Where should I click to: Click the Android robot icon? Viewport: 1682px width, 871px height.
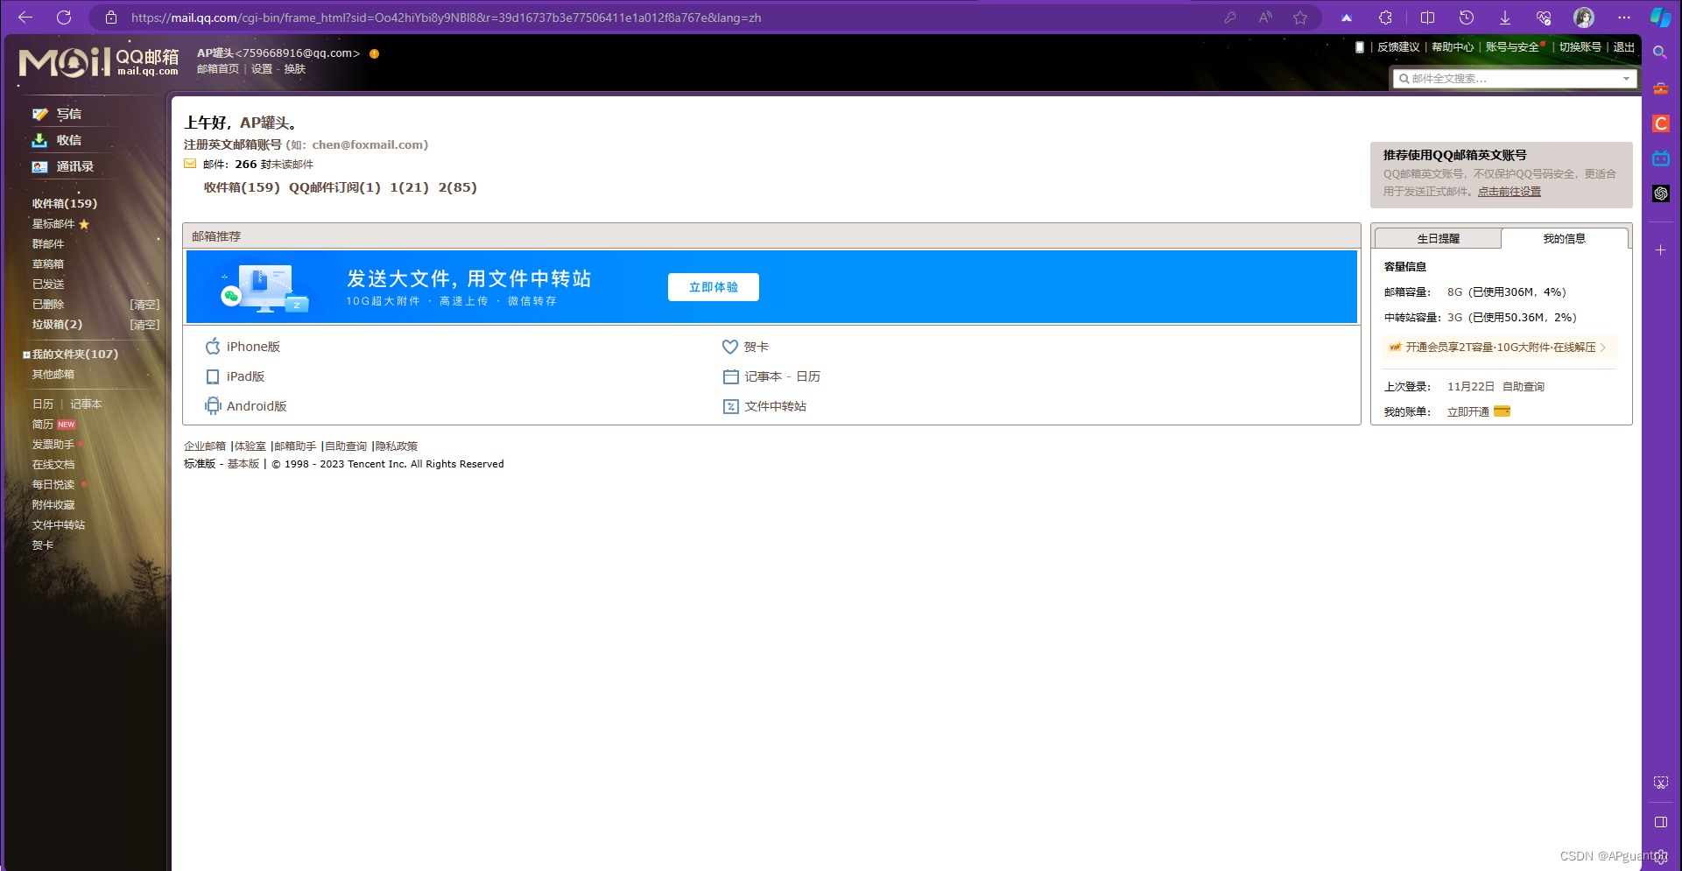click(213, 406)
